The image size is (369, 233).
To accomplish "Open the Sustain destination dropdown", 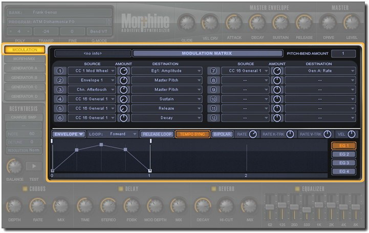I will [167, 99].
